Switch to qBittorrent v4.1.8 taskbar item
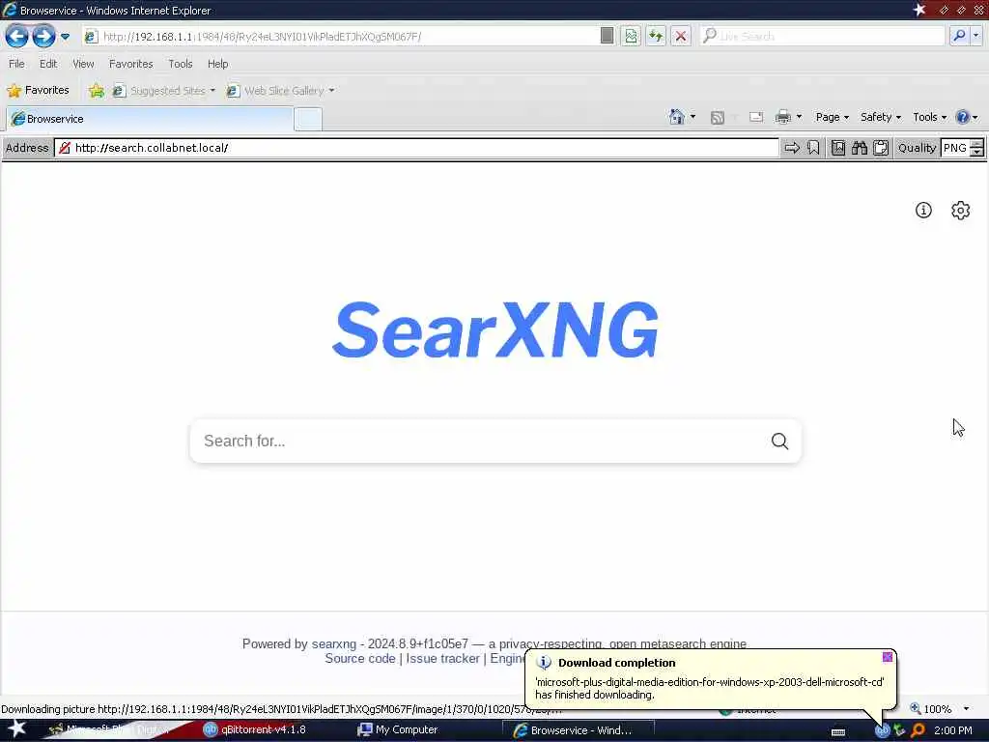Screen dimensions: 989x742 click(x=255, y=729)
